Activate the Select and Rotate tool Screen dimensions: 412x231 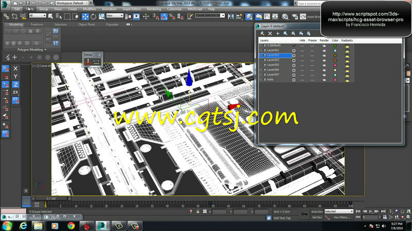93,16
